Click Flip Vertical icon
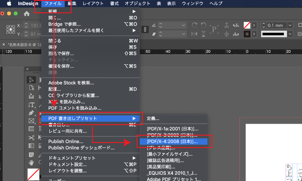The width and height of the screenshot is (302, 181). [x=203, y=34]
